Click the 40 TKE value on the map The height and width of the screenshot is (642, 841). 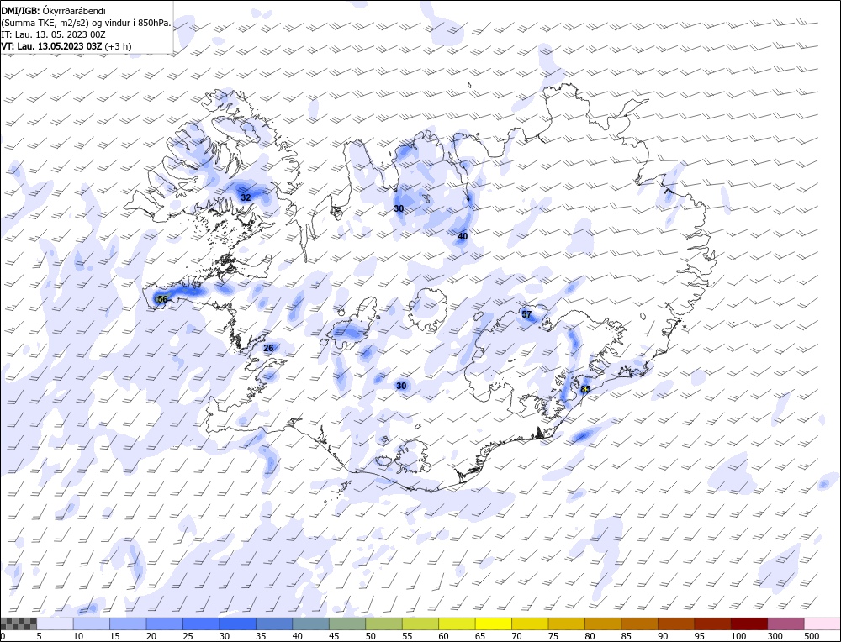(x=463, y=236)
